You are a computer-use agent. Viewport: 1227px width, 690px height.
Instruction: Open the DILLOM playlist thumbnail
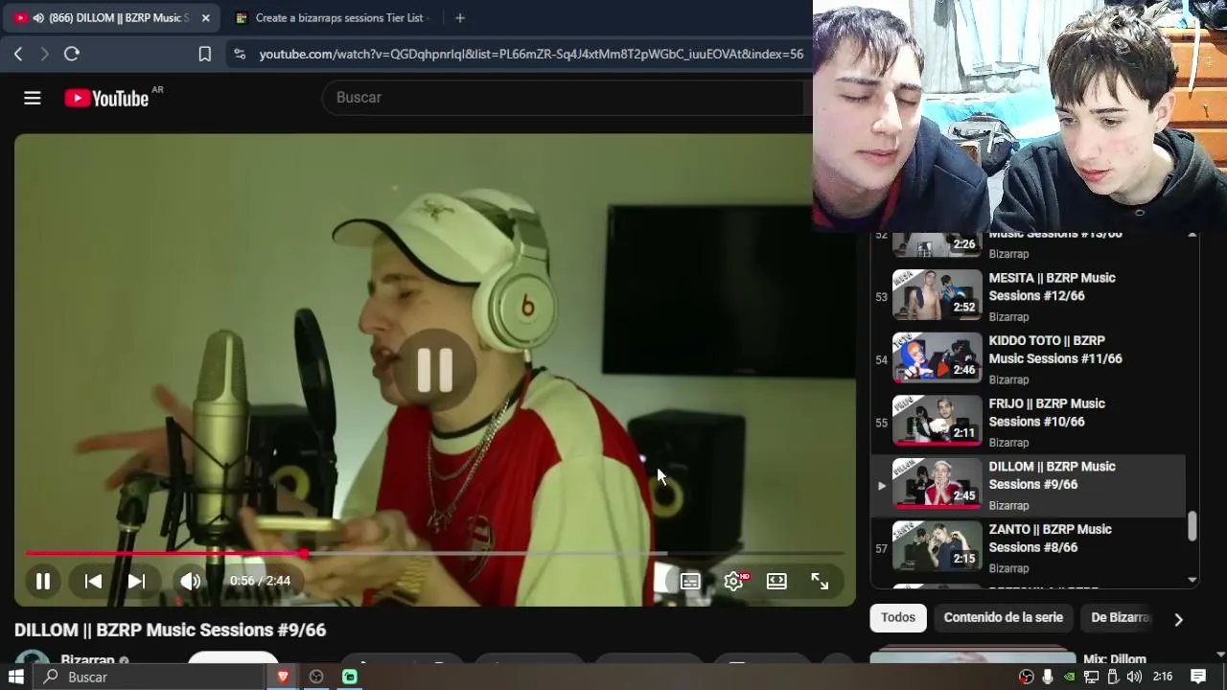938,483
